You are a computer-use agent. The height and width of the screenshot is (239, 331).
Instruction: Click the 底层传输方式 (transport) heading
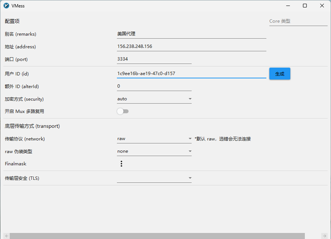coord(32,126)
